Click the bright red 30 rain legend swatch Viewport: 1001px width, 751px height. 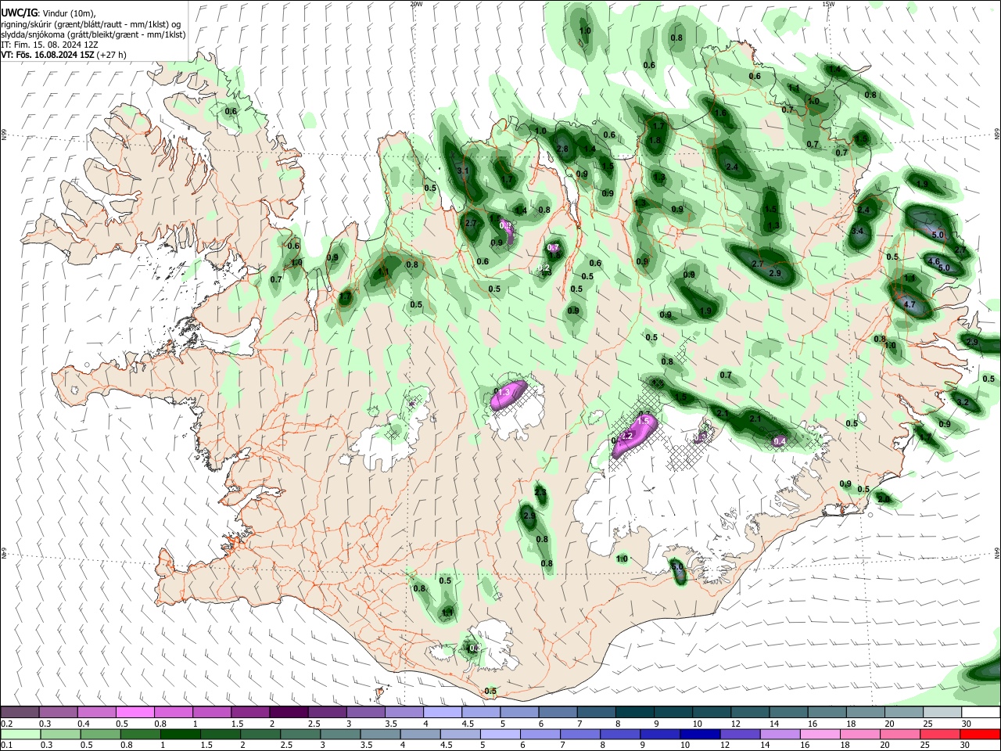click(x=980, y=734)
